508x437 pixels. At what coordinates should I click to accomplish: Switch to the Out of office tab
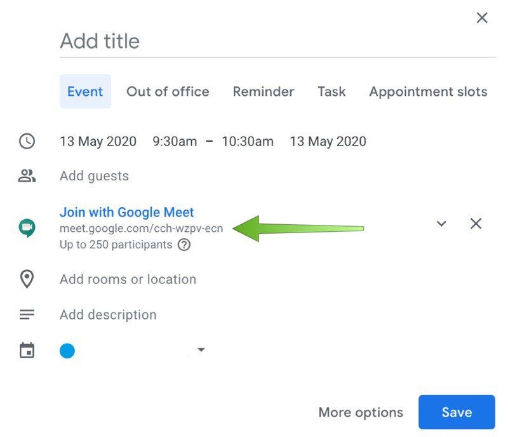[x=168, y=91]
